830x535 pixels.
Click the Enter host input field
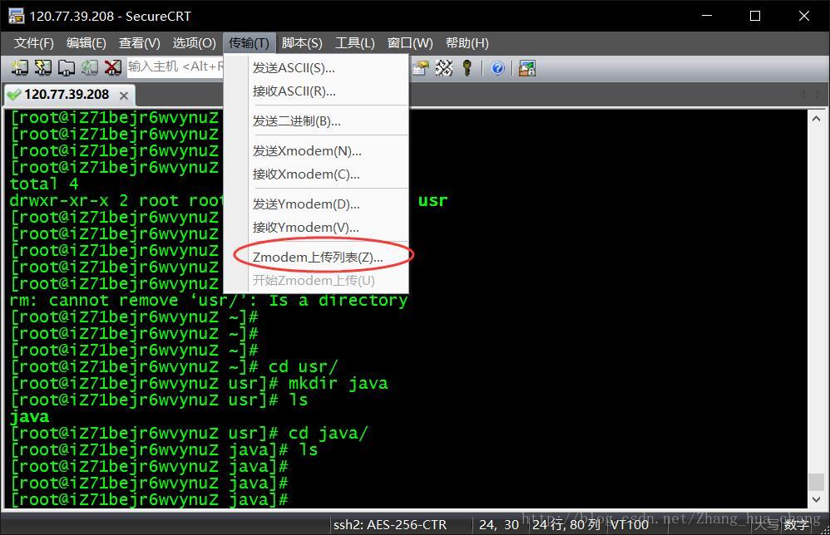[175, 66]
